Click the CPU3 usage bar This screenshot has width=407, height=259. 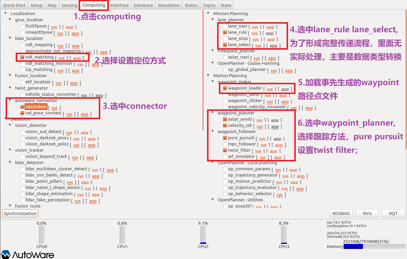[284, 235]
